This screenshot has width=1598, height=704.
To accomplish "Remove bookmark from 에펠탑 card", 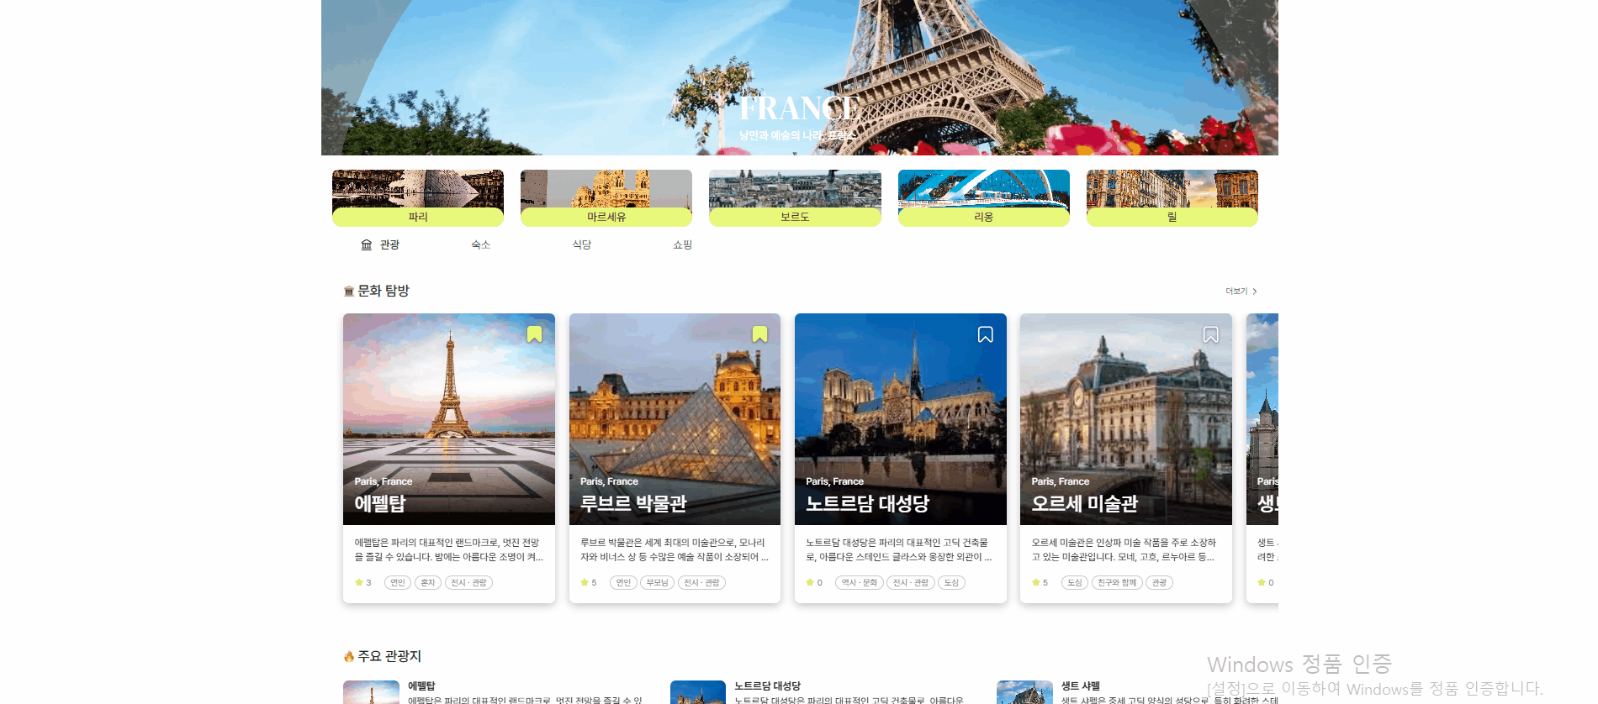I will [534, 334].
